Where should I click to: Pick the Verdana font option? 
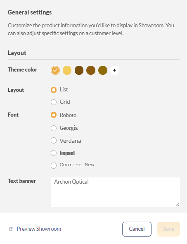(54, 140)
